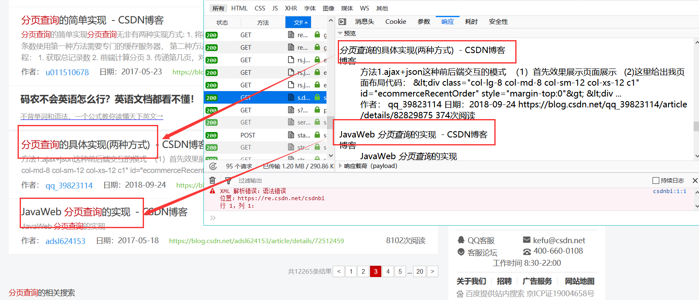Go to results page 1
Viewport: 699px width, 300px height.
[351, 272]
